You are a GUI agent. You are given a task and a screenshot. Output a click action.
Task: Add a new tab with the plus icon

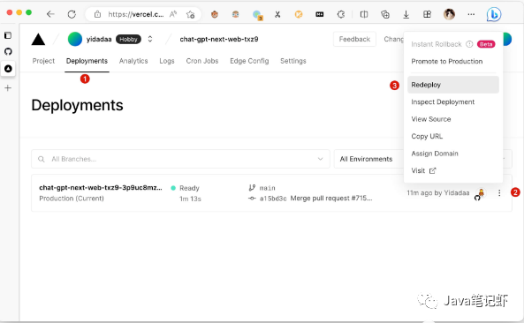pyautogui.click(x=8, y=88)
